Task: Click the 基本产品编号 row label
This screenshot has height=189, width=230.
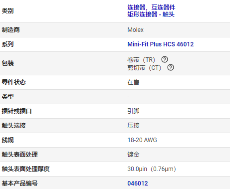Action: coord(19,184)
